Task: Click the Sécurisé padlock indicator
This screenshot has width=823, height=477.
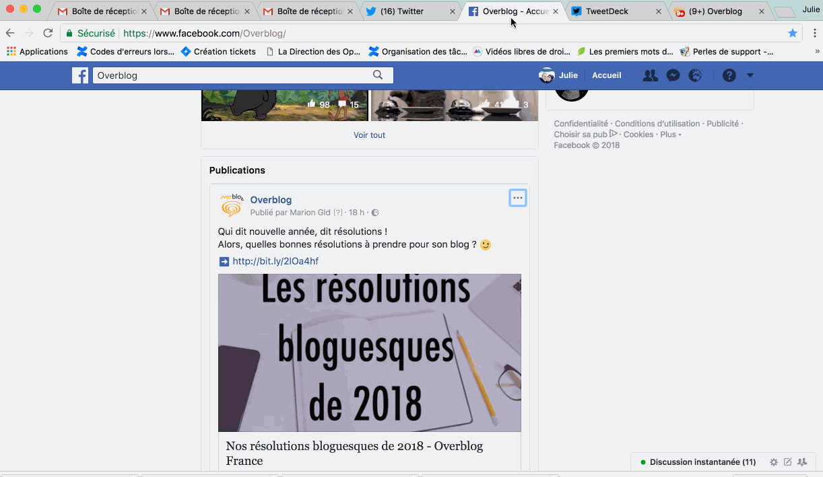Action: pos(91,33)
